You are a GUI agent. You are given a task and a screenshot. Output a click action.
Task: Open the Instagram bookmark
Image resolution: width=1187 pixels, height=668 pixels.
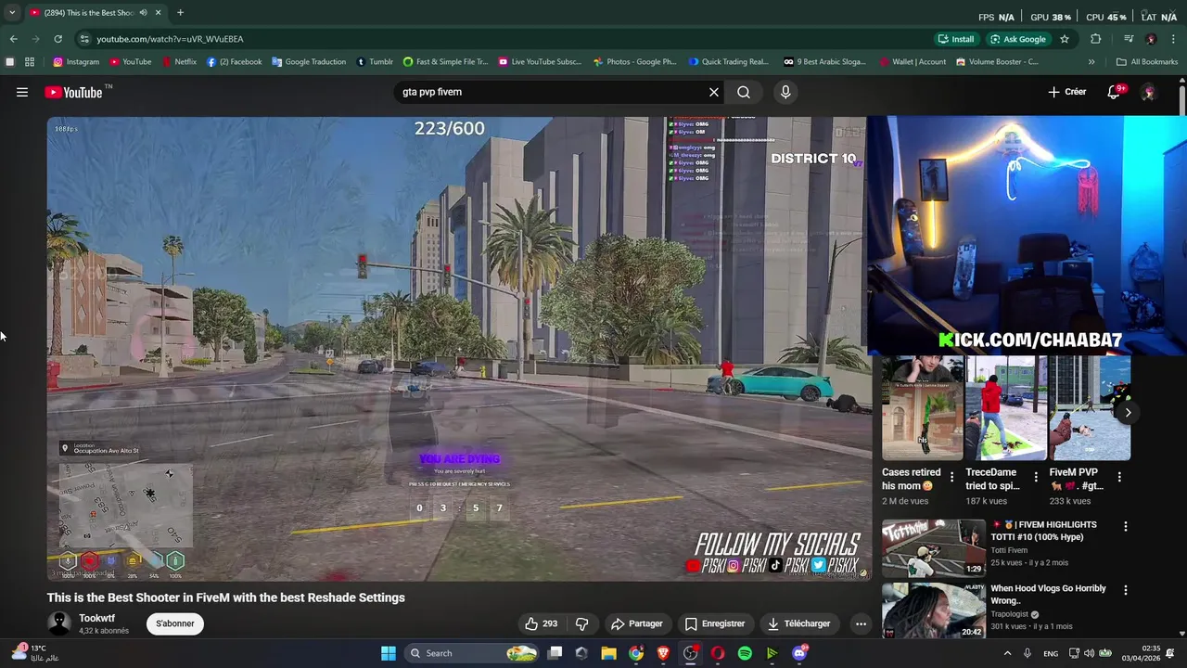tap(76, 62)
